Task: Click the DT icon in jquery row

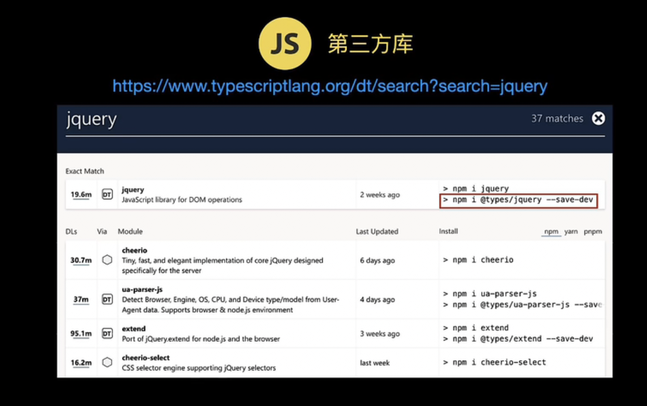Action: point(107,194)
